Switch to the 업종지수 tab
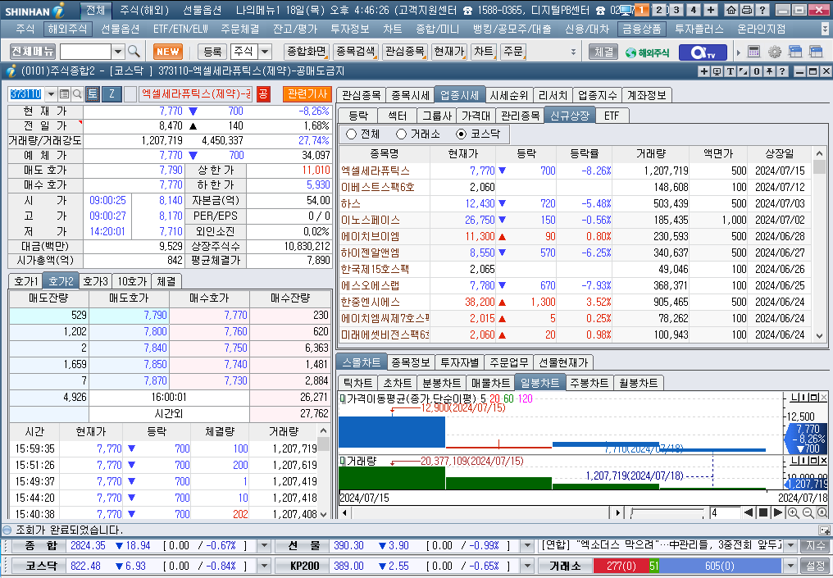Screen dimensions: 833x578 click(x=597, y=95)
